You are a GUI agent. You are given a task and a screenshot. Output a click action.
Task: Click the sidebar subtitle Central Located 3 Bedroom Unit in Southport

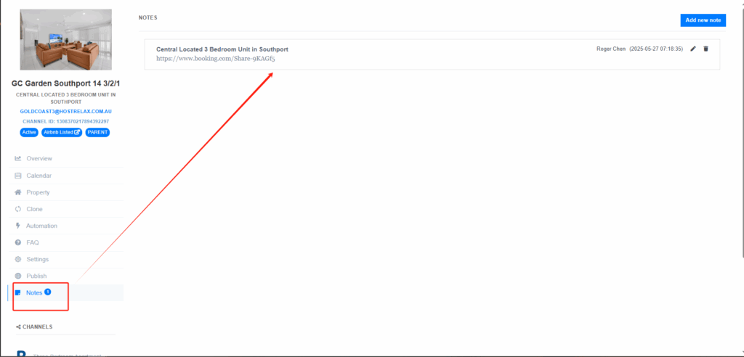[66, 98]
